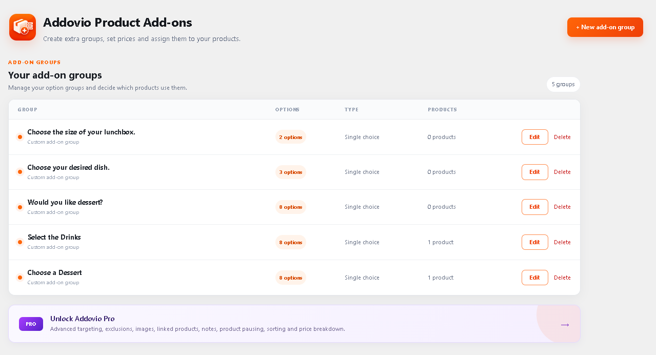
Task: Click 'Custom add-on group' under Choose a Dessert
Action: pyautogui.click(x=53, y=283)
